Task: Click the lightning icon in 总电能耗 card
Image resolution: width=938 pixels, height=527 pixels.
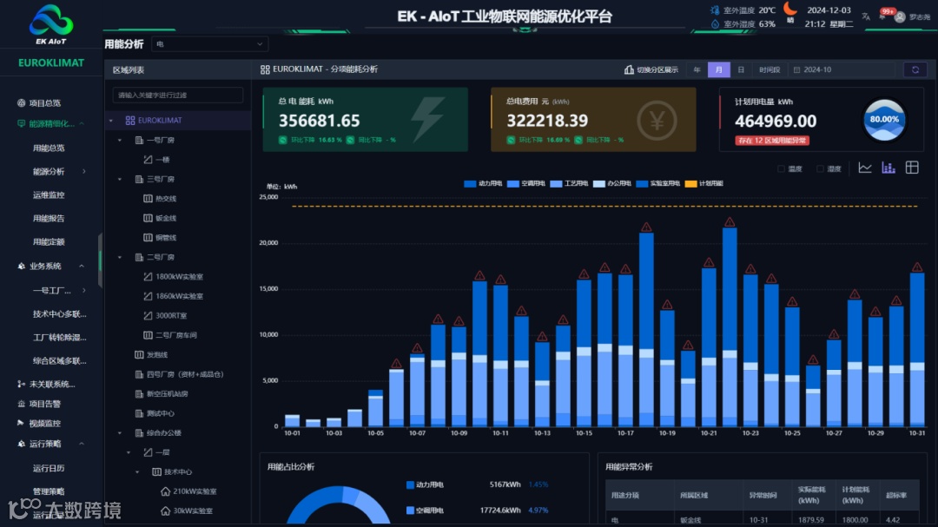Action: click(428, 118)
